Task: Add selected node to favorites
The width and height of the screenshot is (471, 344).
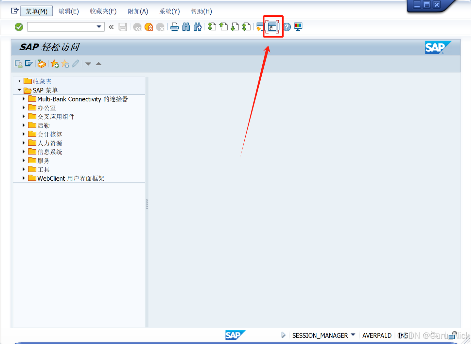Action: click(54, 63)
